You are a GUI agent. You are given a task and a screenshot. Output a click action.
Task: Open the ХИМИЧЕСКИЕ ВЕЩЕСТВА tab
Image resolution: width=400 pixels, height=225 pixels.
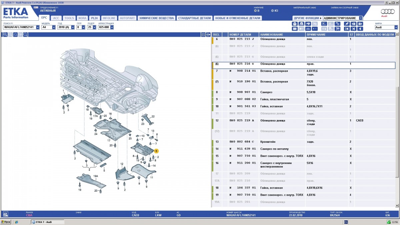click(x=156, y=18)
